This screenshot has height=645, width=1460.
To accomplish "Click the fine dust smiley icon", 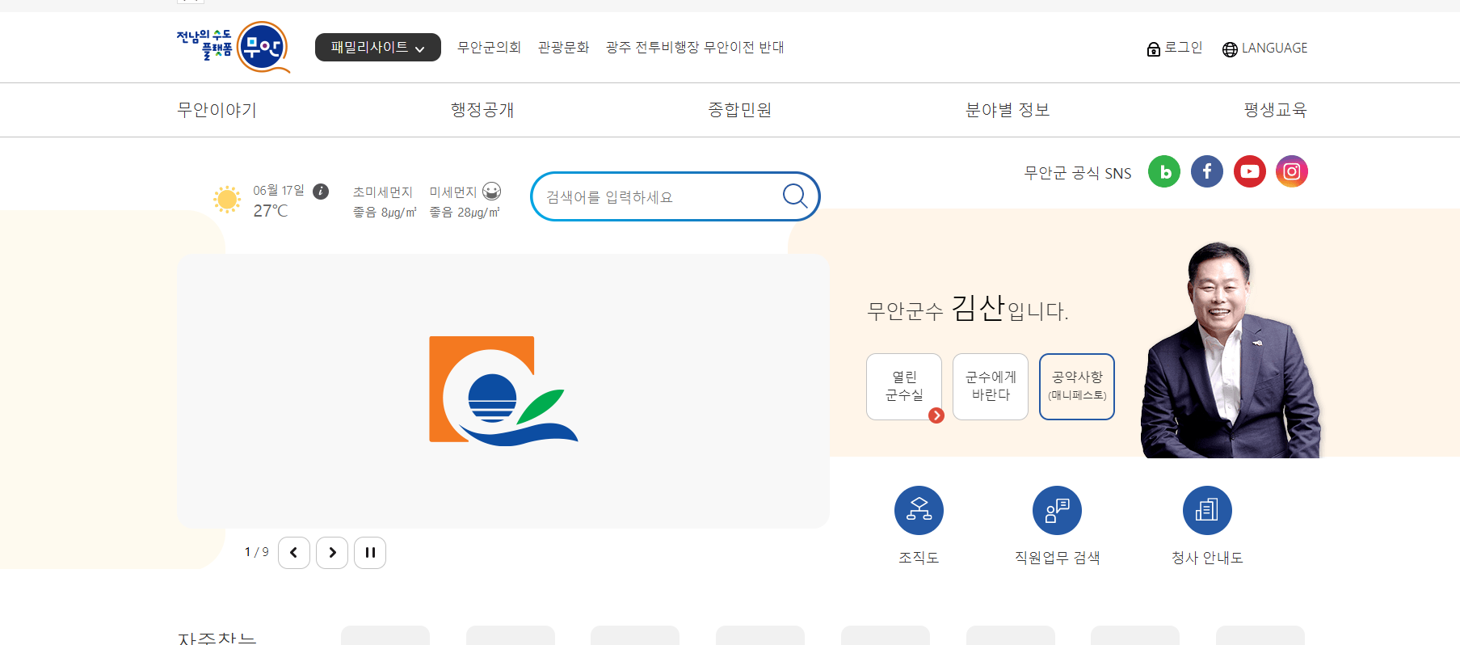I will click(x=491, y=192).
